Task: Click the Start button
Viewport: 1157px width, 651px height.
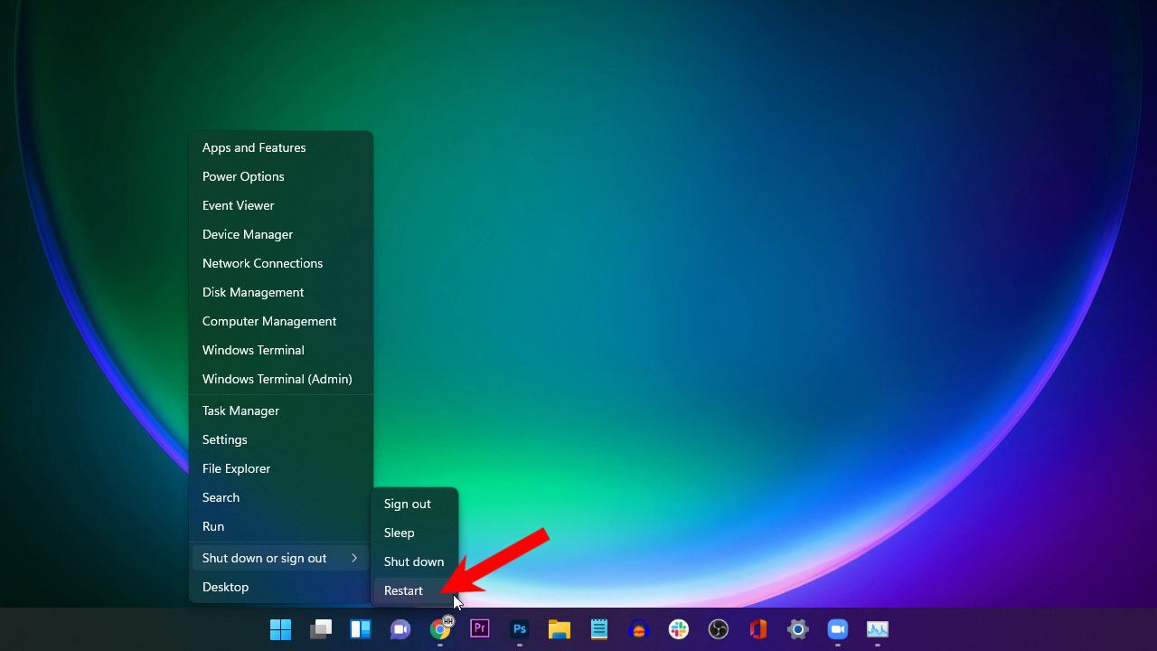Action: click(x=280, y=628)
